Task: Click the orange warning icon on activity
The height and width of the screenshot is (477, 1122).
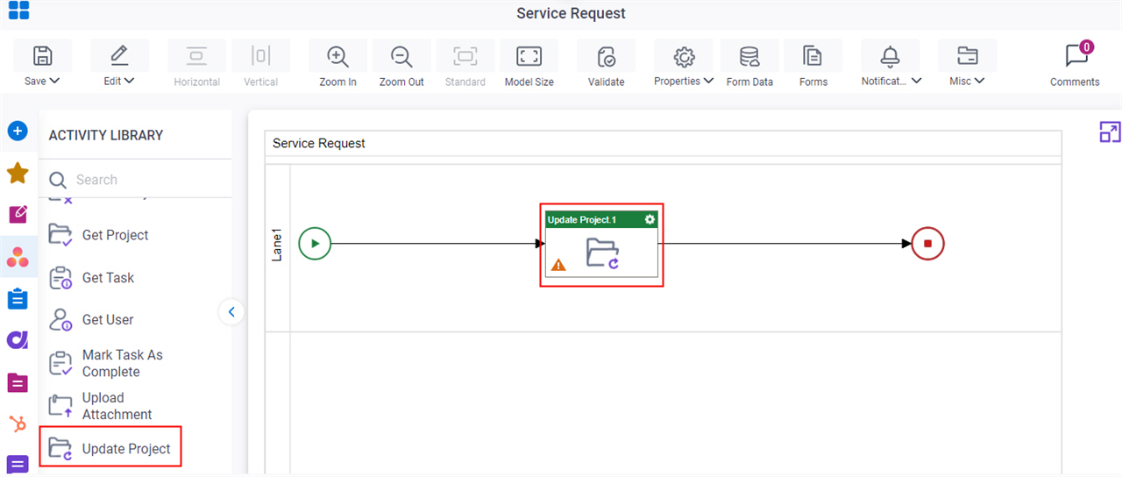Action: coord(558,264)
